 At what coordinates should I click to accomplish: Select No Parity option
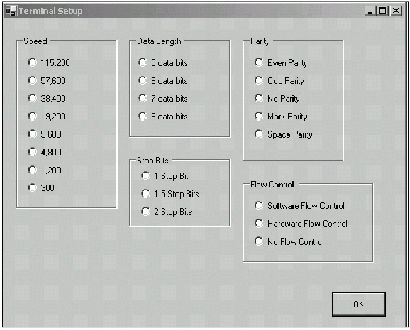coord(259,98)
